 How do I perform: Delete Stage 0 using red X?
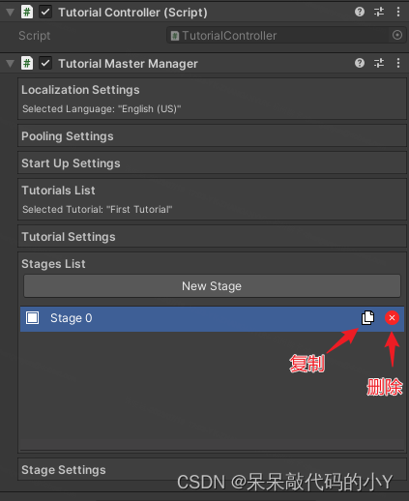coord(392,318)
